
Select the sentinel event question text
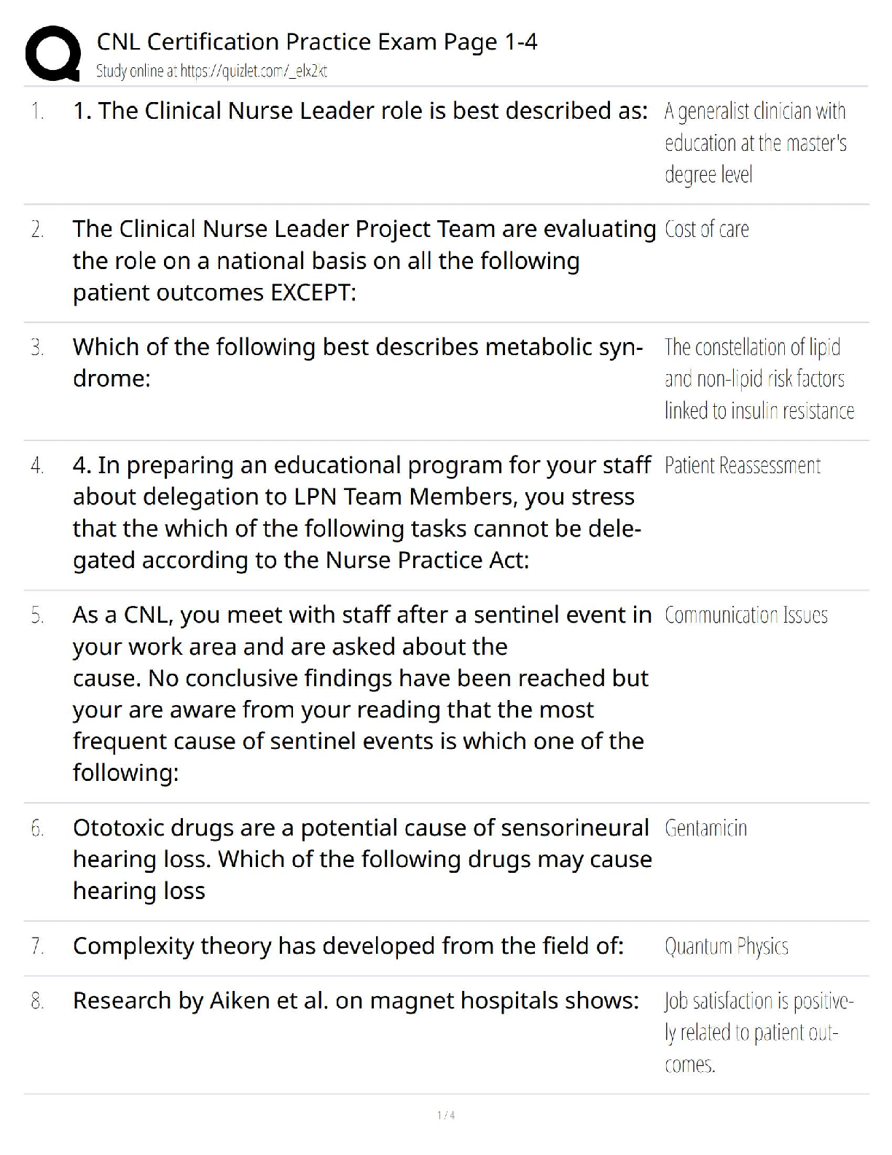(361, 693)
